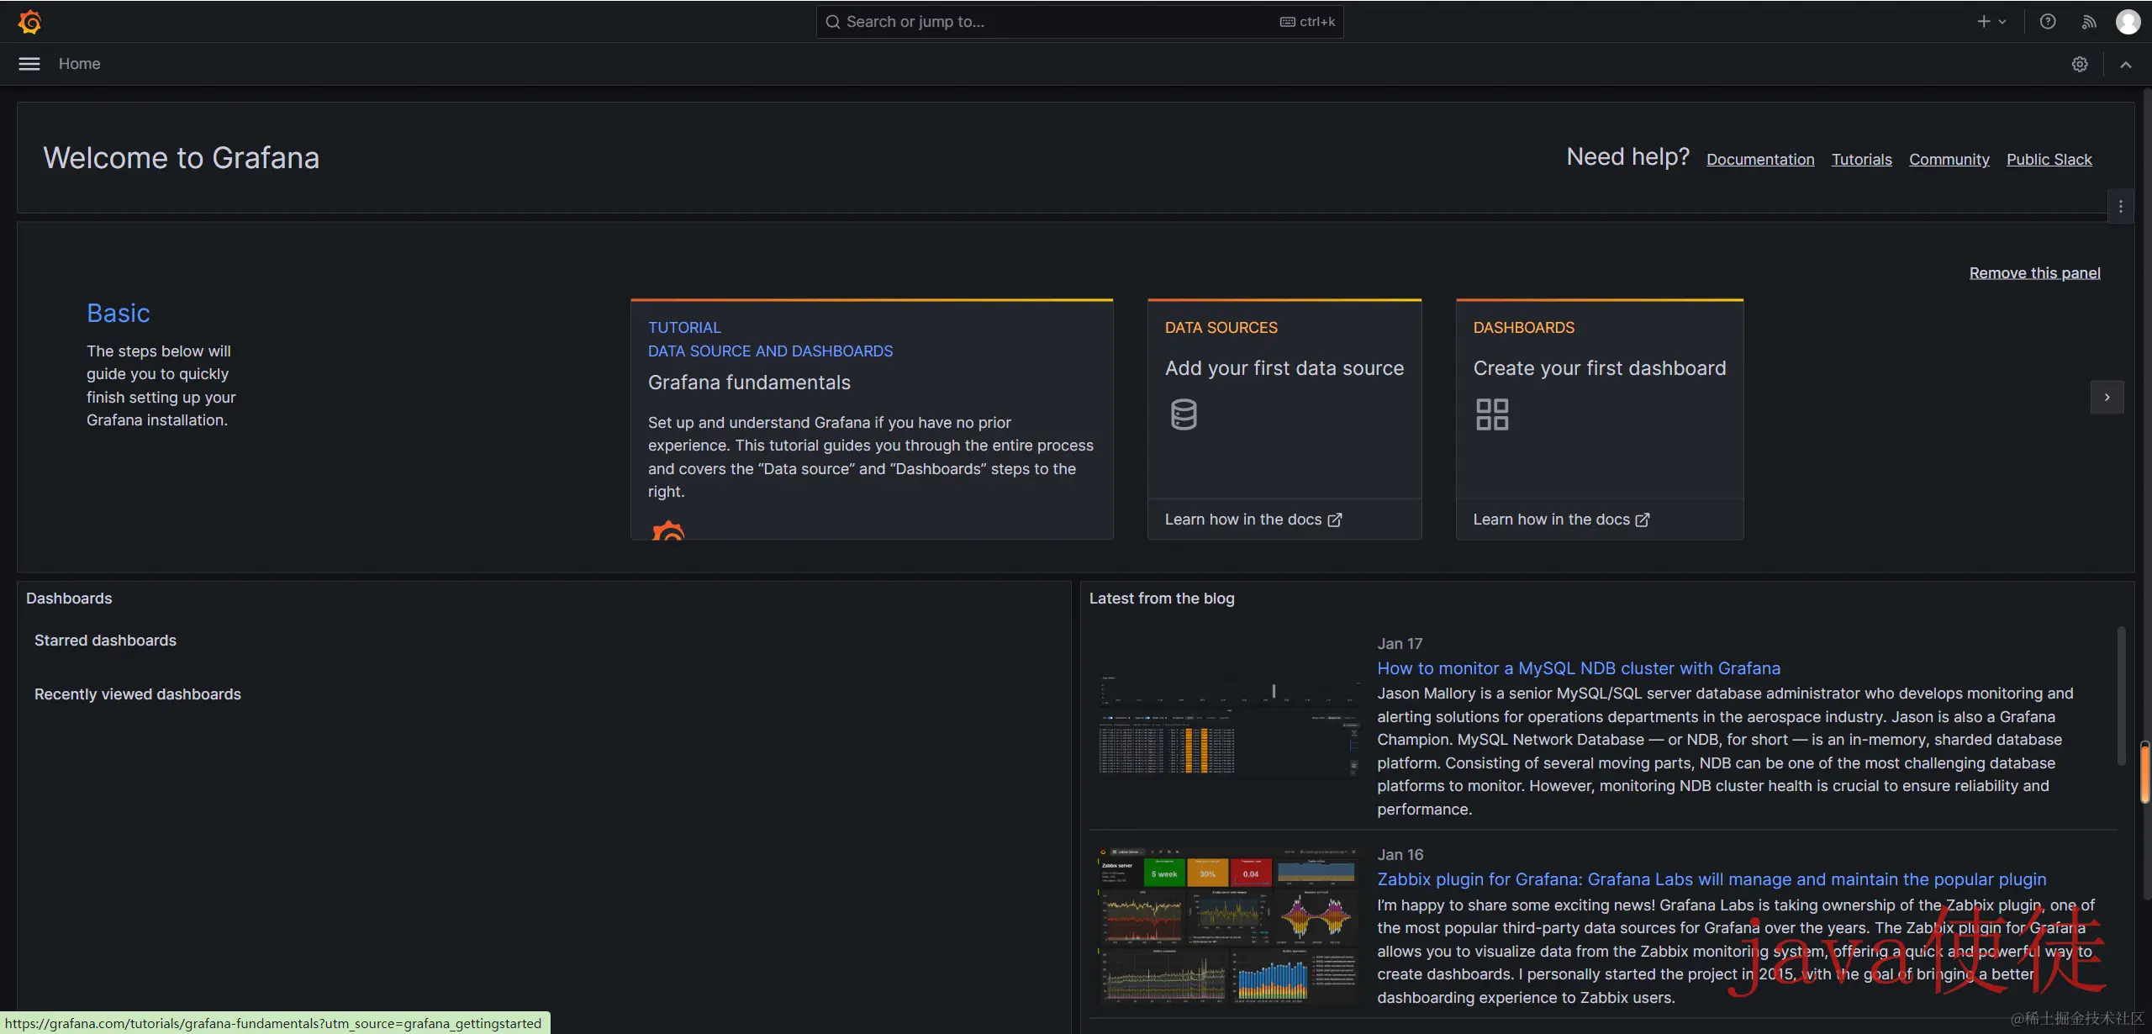Image resolution: width=2152 pixels, height=1034 pixels.
Task: Click Starred dashboards heading
Action: pyautogui.click(x=105, y=641)
